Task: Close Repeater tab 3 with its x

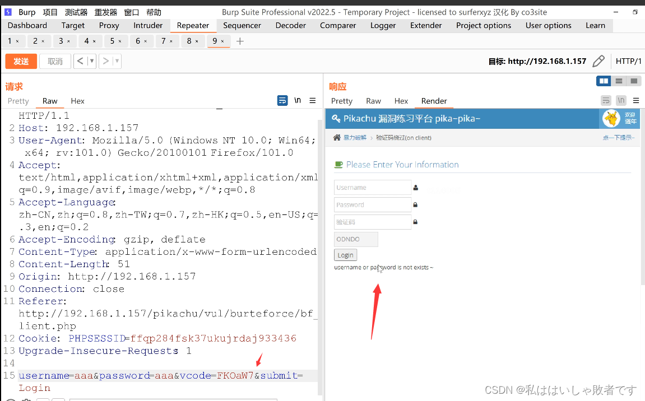Action: tap(68, 41)
